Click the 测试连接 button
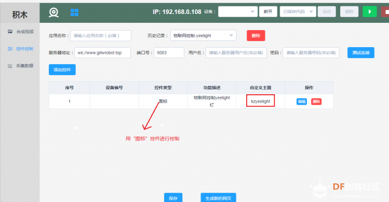Image resolution: width=389 pixels, height=202 pixels. tap(361, 52)
